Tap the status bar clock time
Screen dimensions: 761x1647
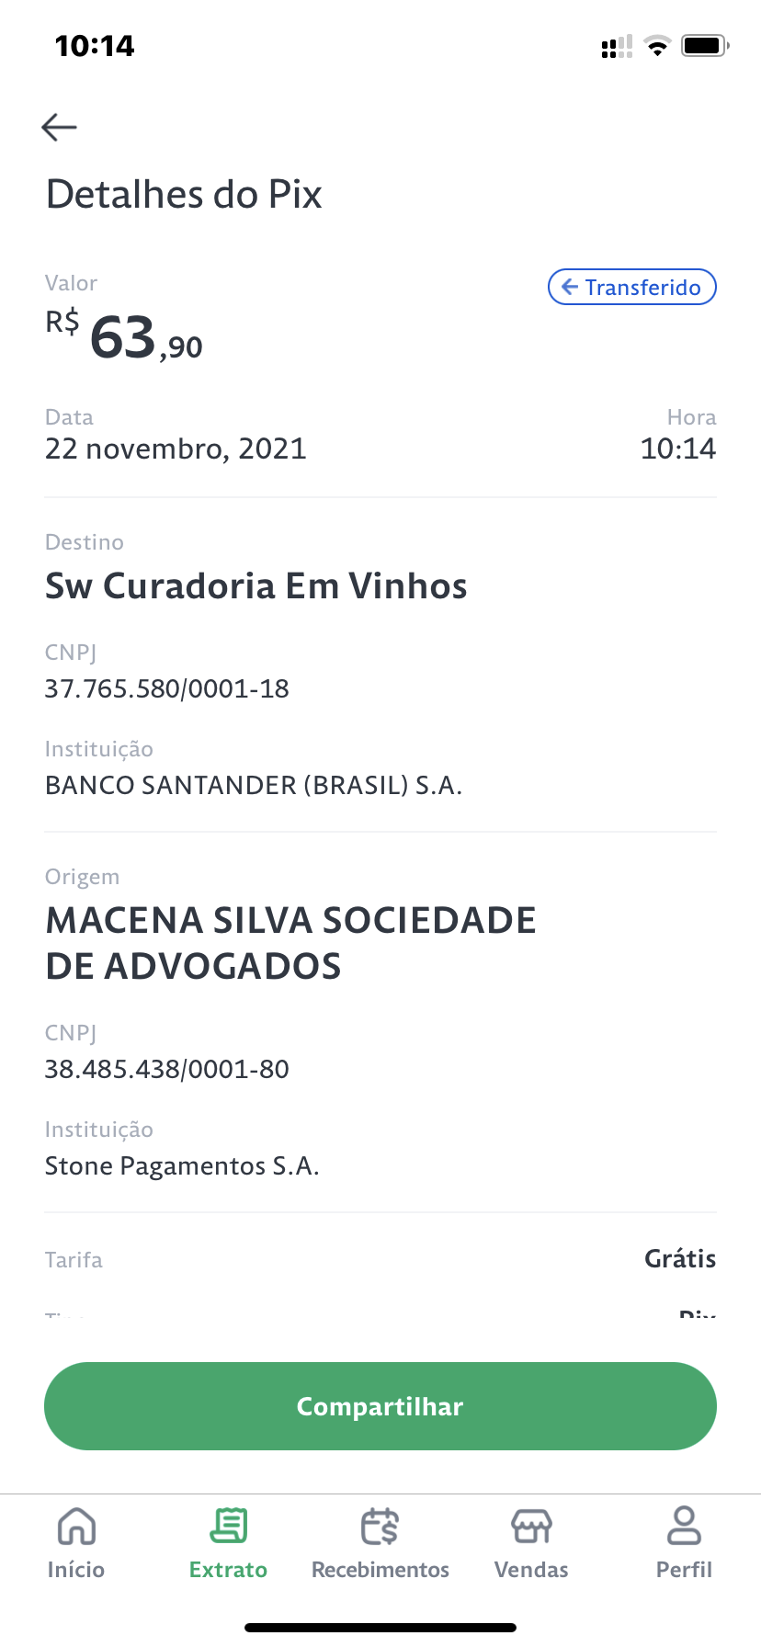[95, 46]
